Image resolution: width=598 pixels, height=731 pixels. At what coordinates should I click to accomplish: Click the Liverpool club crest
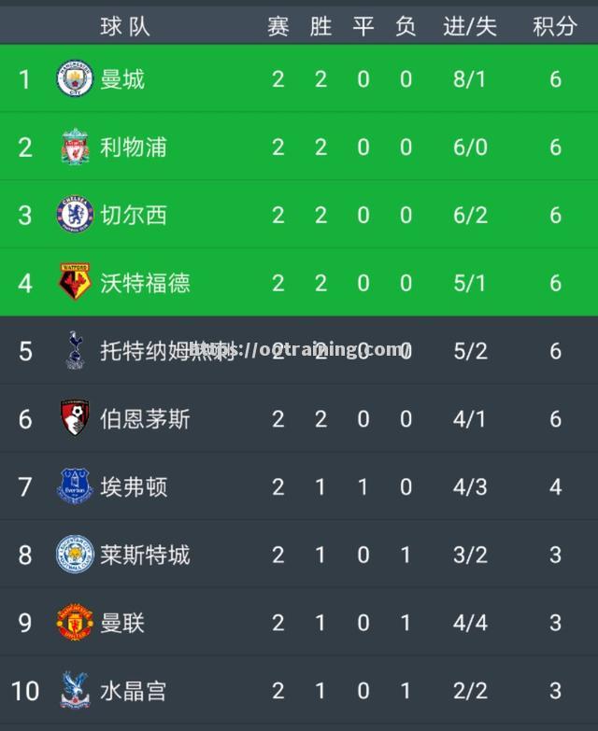coord(75,147)
